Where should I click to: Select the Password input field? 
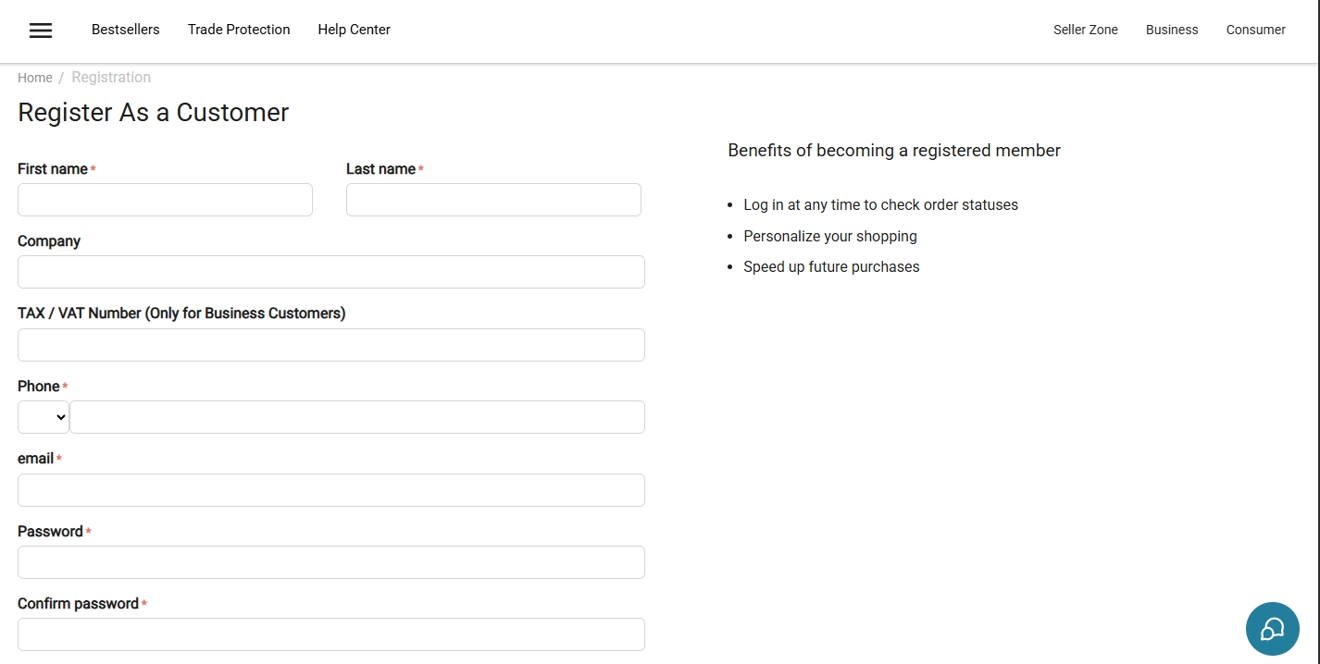(x=330, y=561)
